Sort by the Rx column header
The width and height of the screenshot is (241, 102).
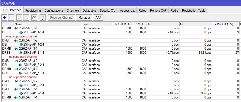point(196,24)
